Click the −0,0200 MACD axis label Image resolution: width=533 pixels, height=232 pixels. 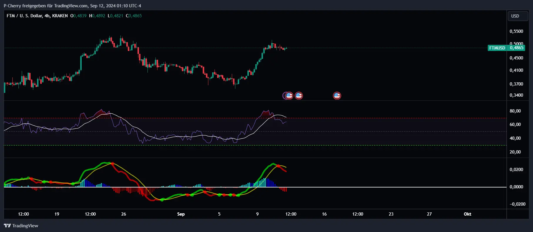(x=517, y=204)
